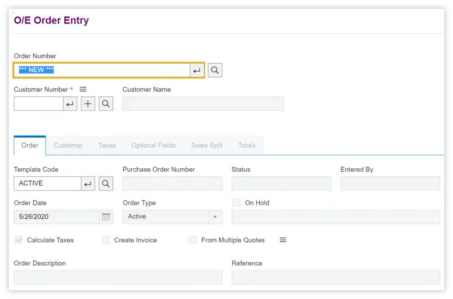Focus the Template Code text field
Screen dimensions: 453x299
(x=47, y=183)
